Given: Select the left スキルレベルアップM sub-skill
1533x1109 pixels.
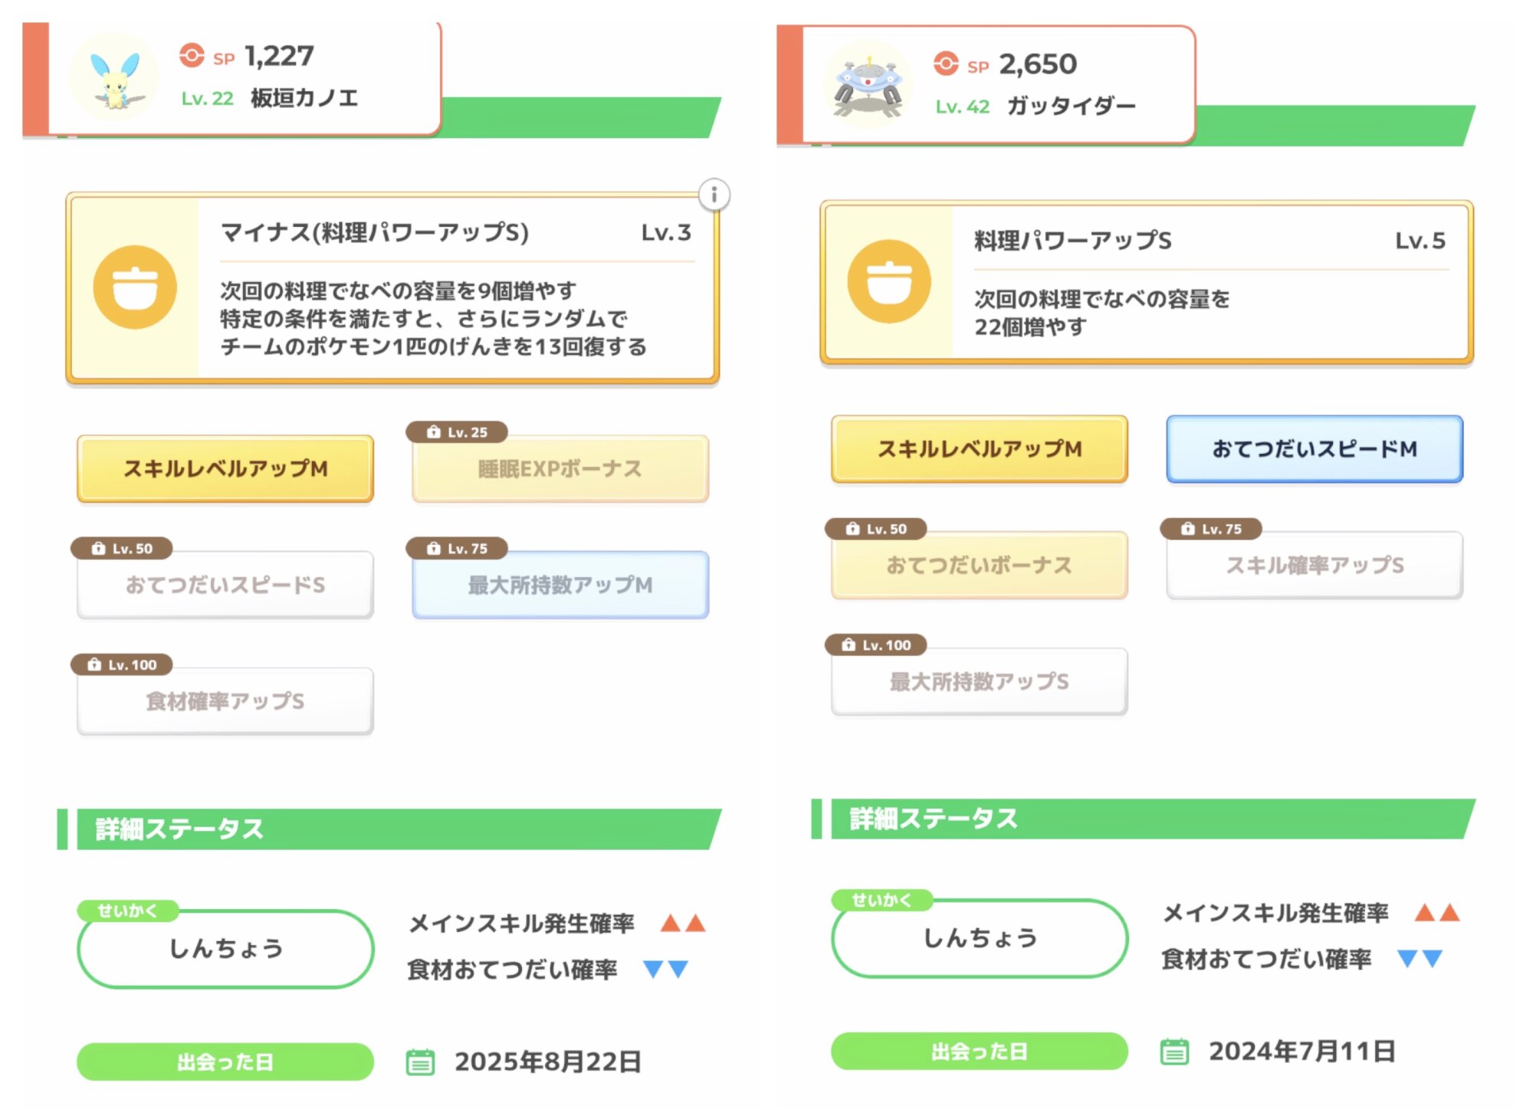Looking at the screenshot, I should (225, 468).
